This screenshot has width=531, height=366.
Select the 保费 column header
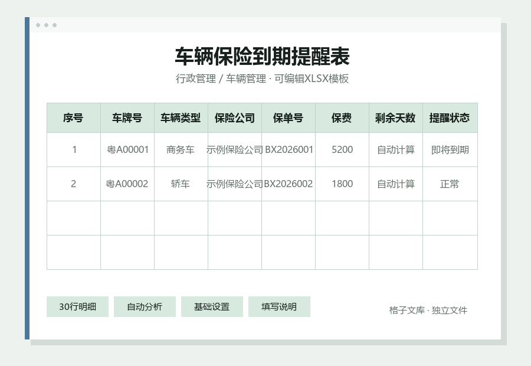[342, 118]
